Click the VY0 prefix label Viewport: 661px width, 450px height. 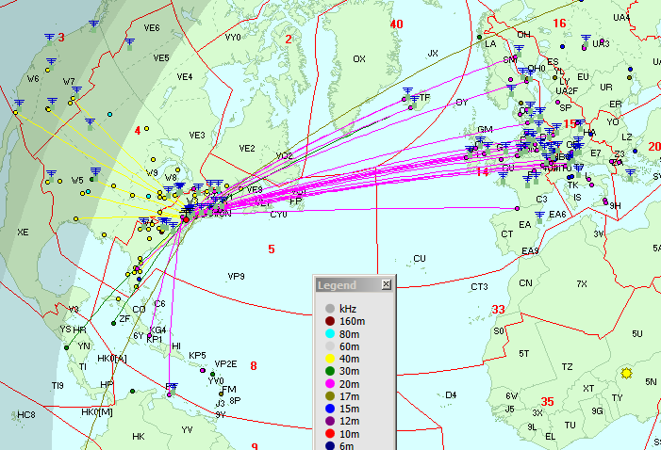(233, 38)
